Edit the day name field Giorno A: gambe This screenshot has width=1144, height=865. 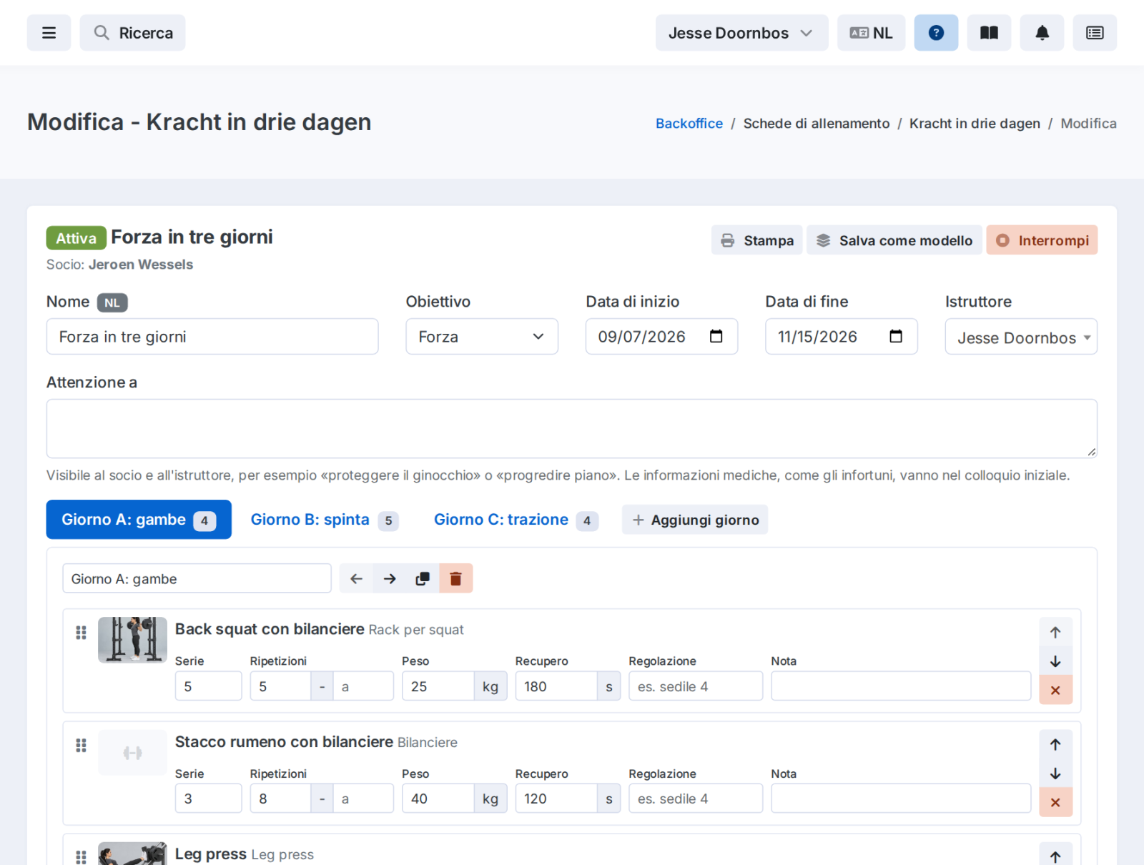(x=197, y=578)
